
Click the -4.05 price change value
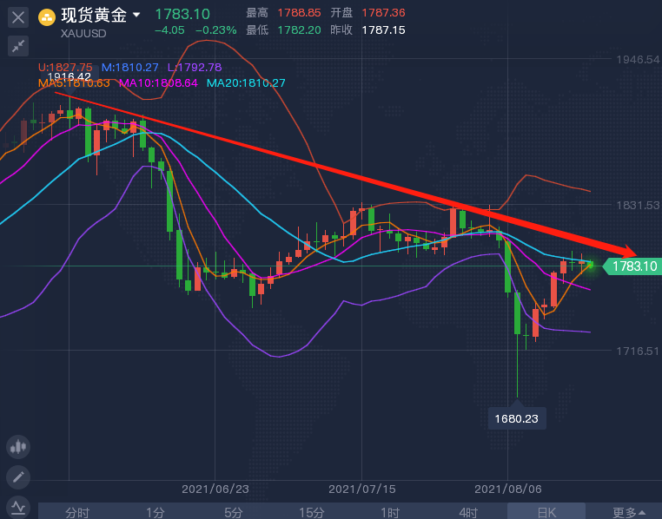(x=169, y=30)
